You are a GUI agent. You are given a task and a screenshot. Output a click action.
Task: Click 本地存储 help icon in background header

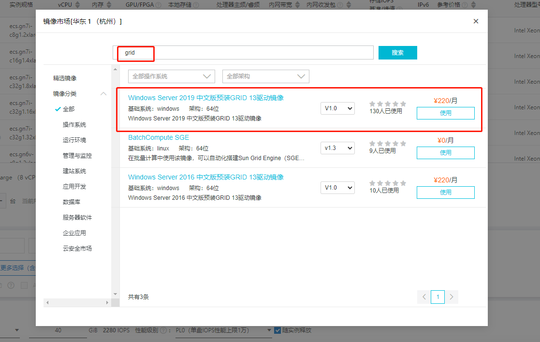(x=196, y=5)
